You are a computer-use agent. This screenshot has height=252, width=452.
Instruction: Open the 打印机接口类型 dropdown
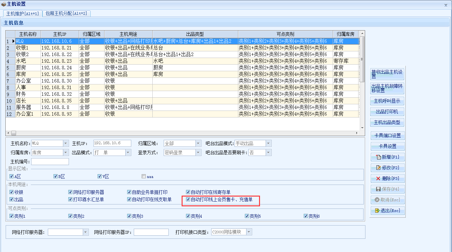tap(249, 232)
